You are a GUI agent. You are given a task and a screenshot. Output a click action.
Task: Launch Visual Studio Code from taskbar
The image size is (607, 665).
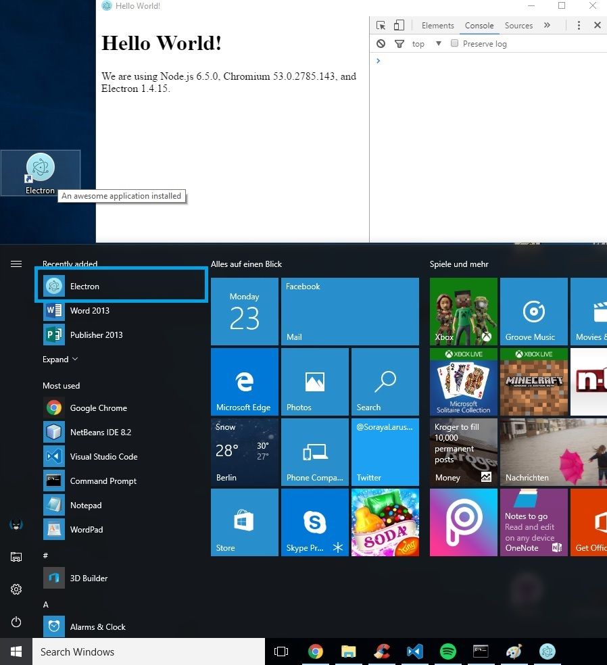[x=415, y=651]
